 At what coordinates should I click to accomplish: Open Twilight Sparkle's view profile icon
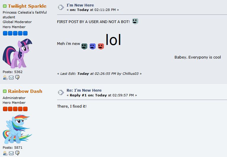(5, 78)
